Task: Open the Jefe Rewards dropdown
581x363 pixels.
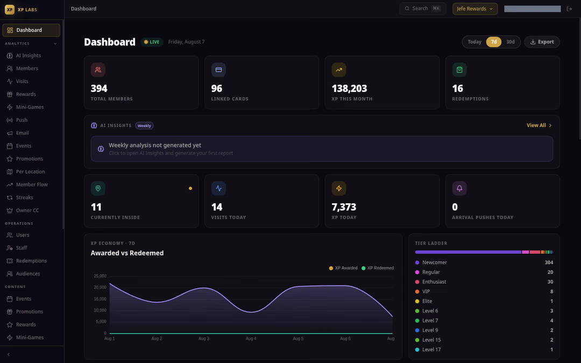Action: pos(475,9)
